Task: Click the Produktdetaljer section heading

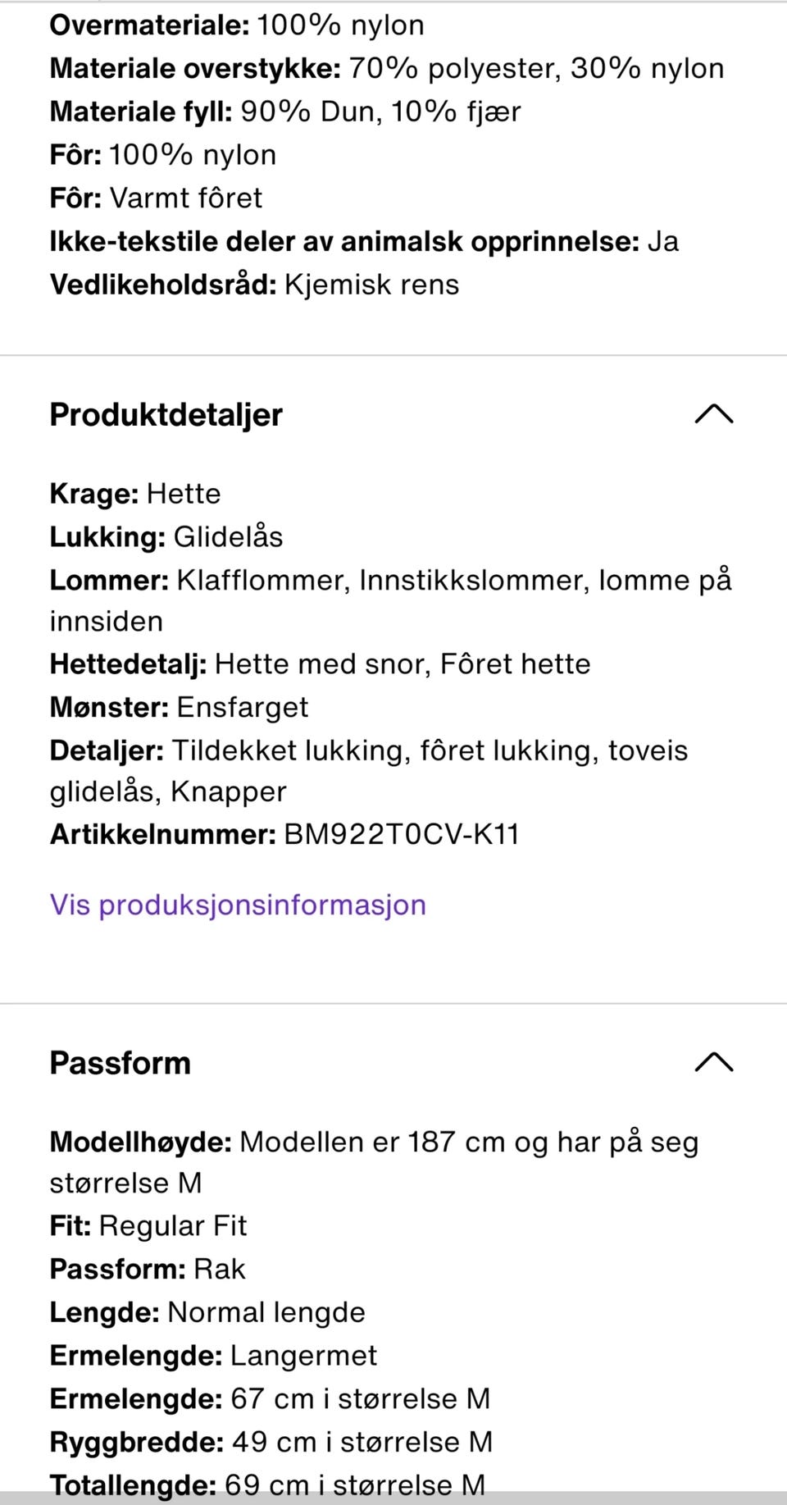Action: (x=166, y=415)
